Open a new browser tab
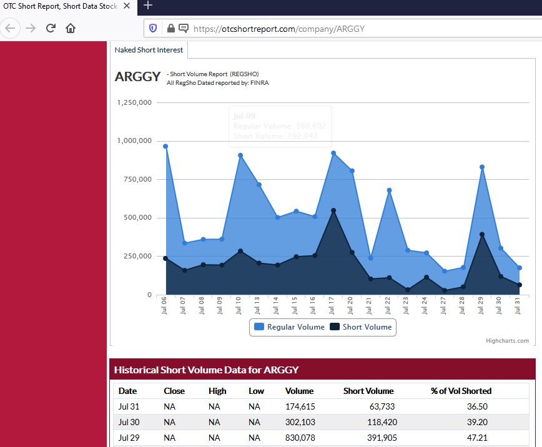Image resolution: width=542 pixels, height=447 pixels. [148, 6]
